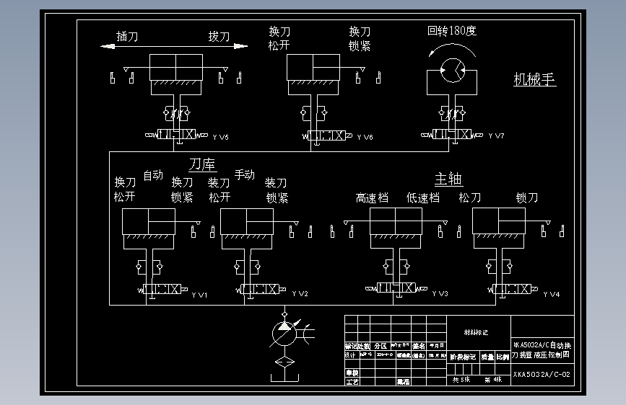
Task: Click the 审核 cell in title block
Action: (352, 373)
